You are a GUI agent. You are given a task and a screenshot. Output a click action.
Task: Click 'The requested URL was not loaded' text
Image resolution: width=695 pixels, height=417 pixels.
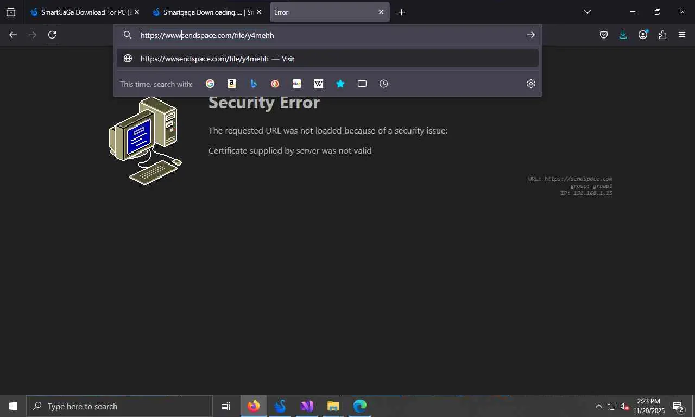(x=328, y=131)
